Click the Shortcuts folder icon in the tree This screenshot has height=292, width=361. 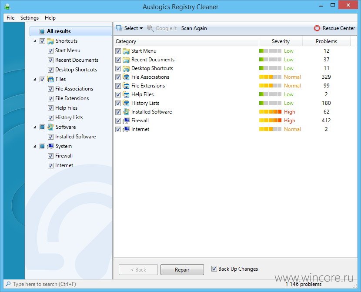pyautogui.click(x=50, y=41)
